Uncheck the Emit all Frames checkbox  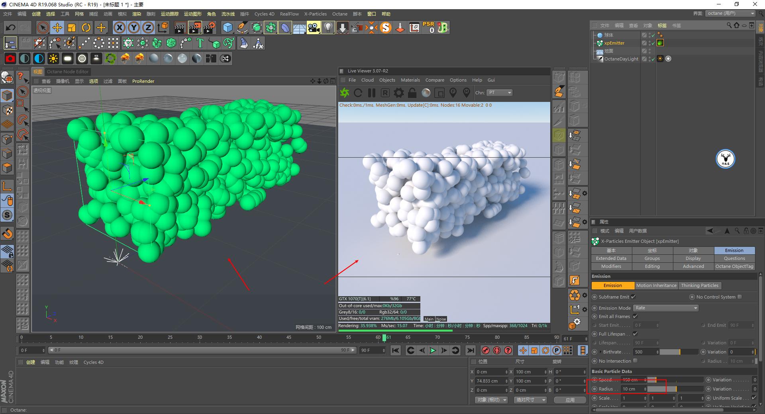click(x=635, y=316)
